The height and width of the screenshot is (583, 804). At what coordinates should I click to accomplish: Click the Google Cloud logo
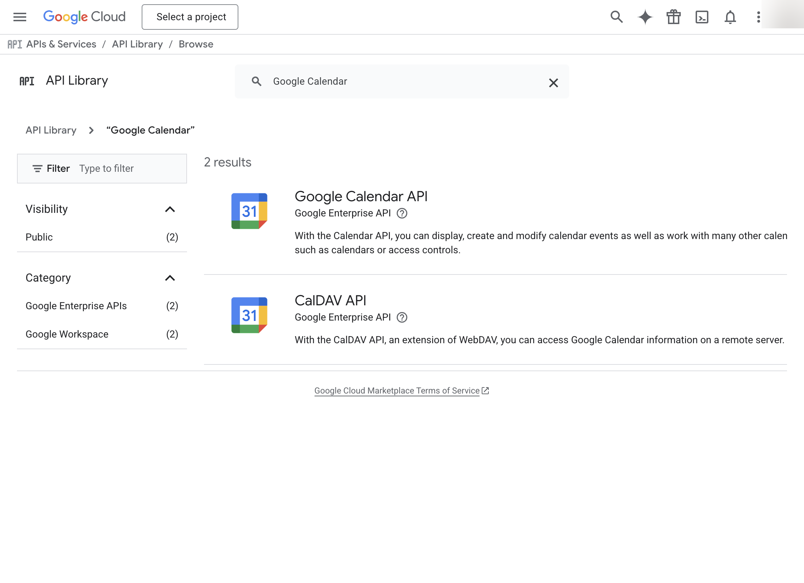(x=84, y=17)
